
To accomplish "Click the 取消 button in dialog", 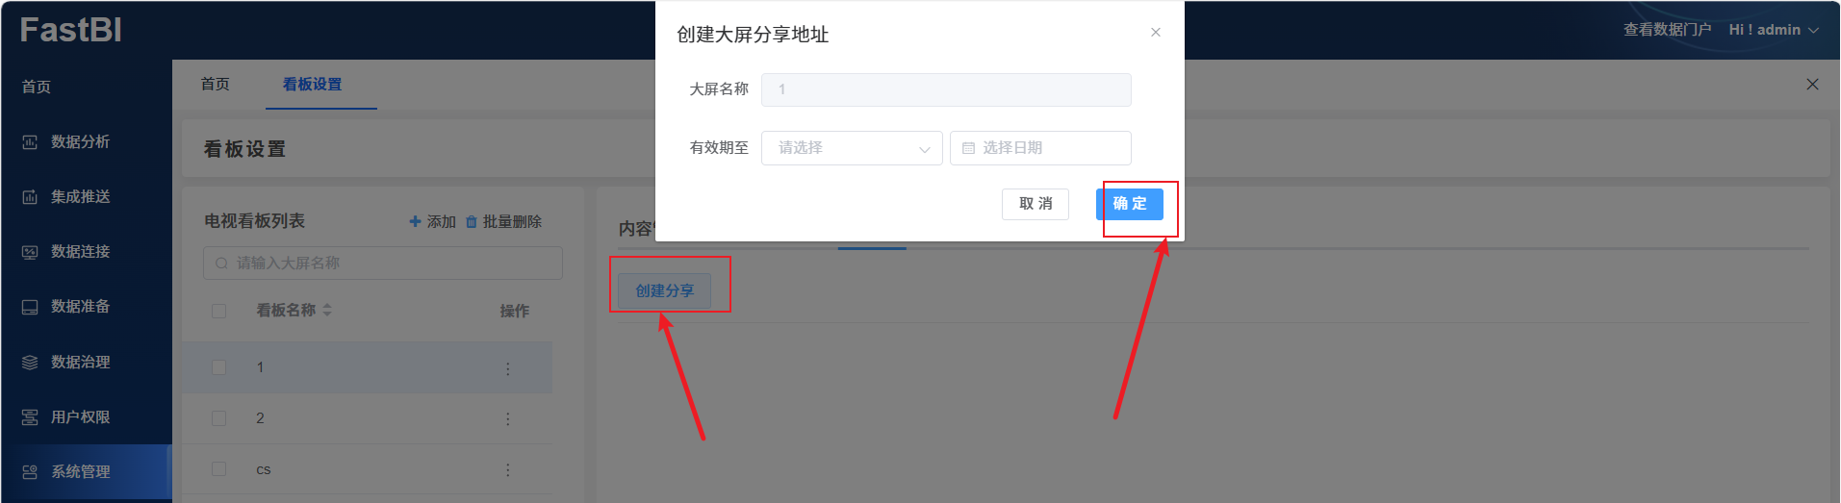I will [1036, 204].
